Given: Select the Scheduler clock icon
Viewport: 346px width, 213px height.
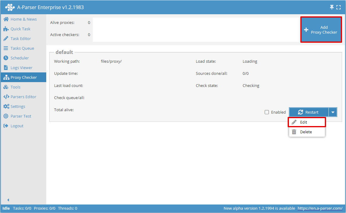Looking at the screenshot, I should tap(6, 58).
